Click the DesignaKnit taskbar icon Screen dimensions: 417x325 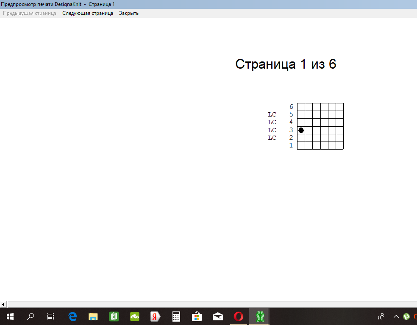259,317
